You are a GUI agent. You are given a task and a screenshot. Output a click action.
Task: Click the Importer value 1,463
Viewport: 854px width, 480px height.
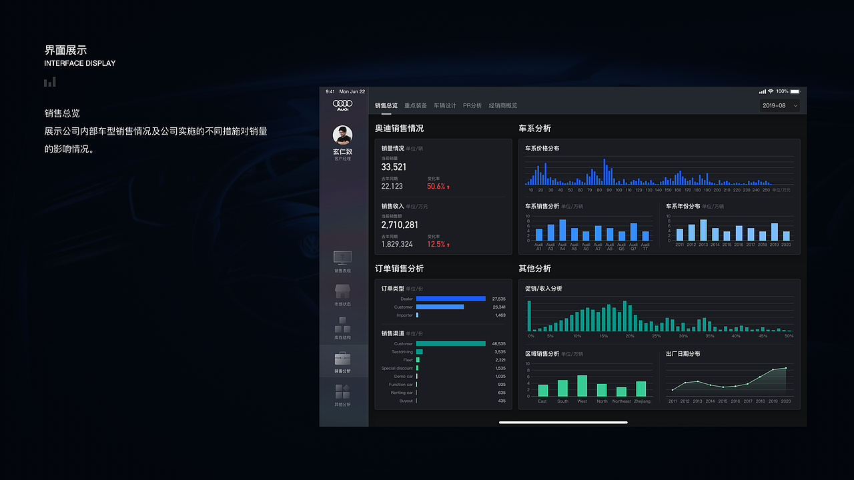pyautogui.click(x=500, y=315)
